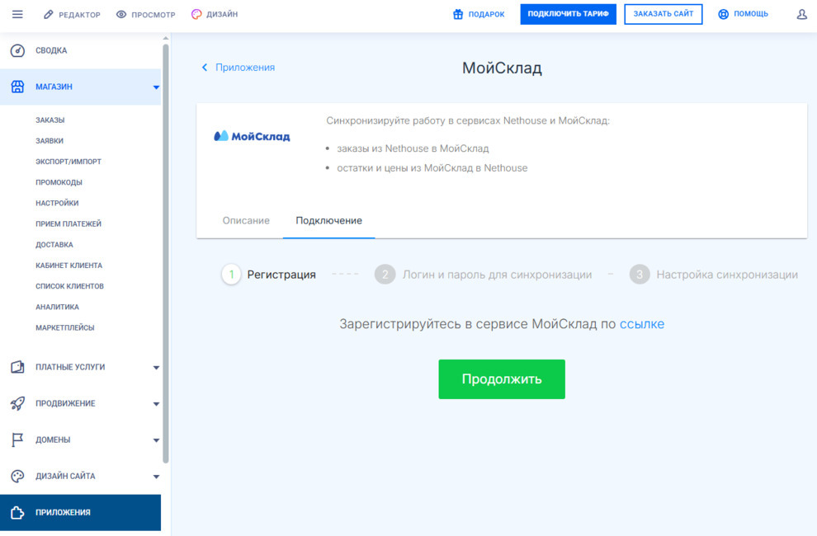
Task: Open Промокоды in sidebar
Action: point(59,182)
